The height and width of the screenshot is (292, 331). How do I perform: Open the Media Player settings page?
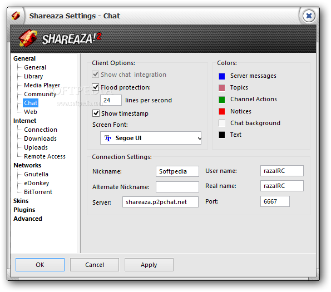42,85
